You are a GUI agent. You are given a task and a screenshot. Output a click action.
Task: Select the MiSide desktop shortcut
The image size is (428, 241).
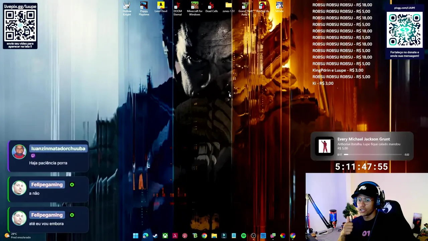click(x=280, y=7)
